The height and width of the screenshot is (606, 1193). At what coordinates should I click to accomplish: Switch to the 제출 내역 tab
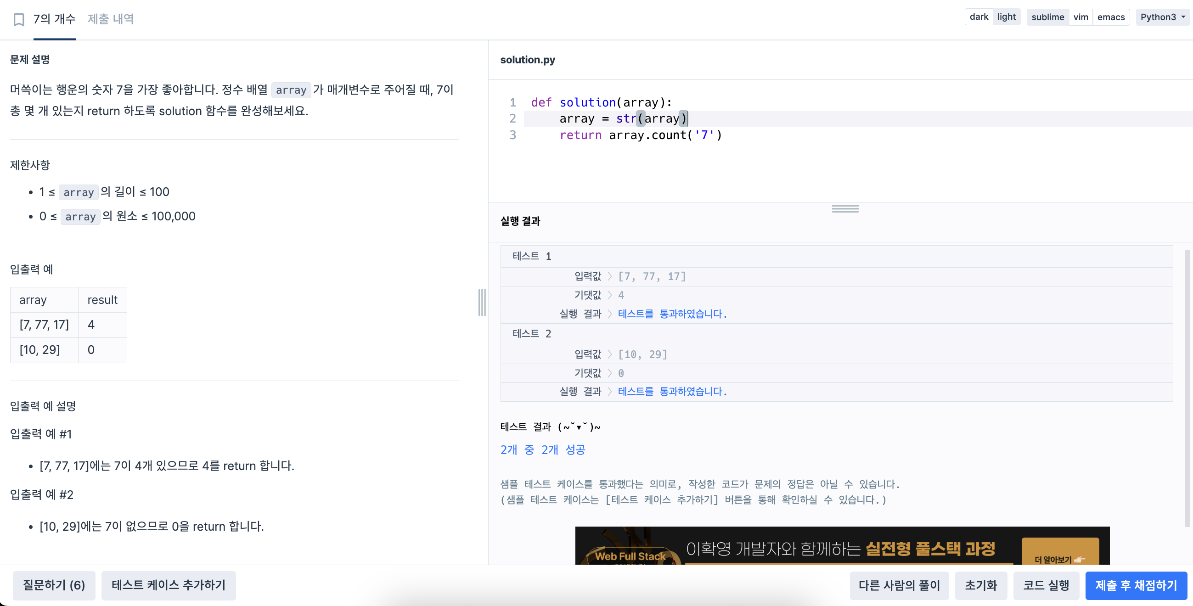[111, 19]
